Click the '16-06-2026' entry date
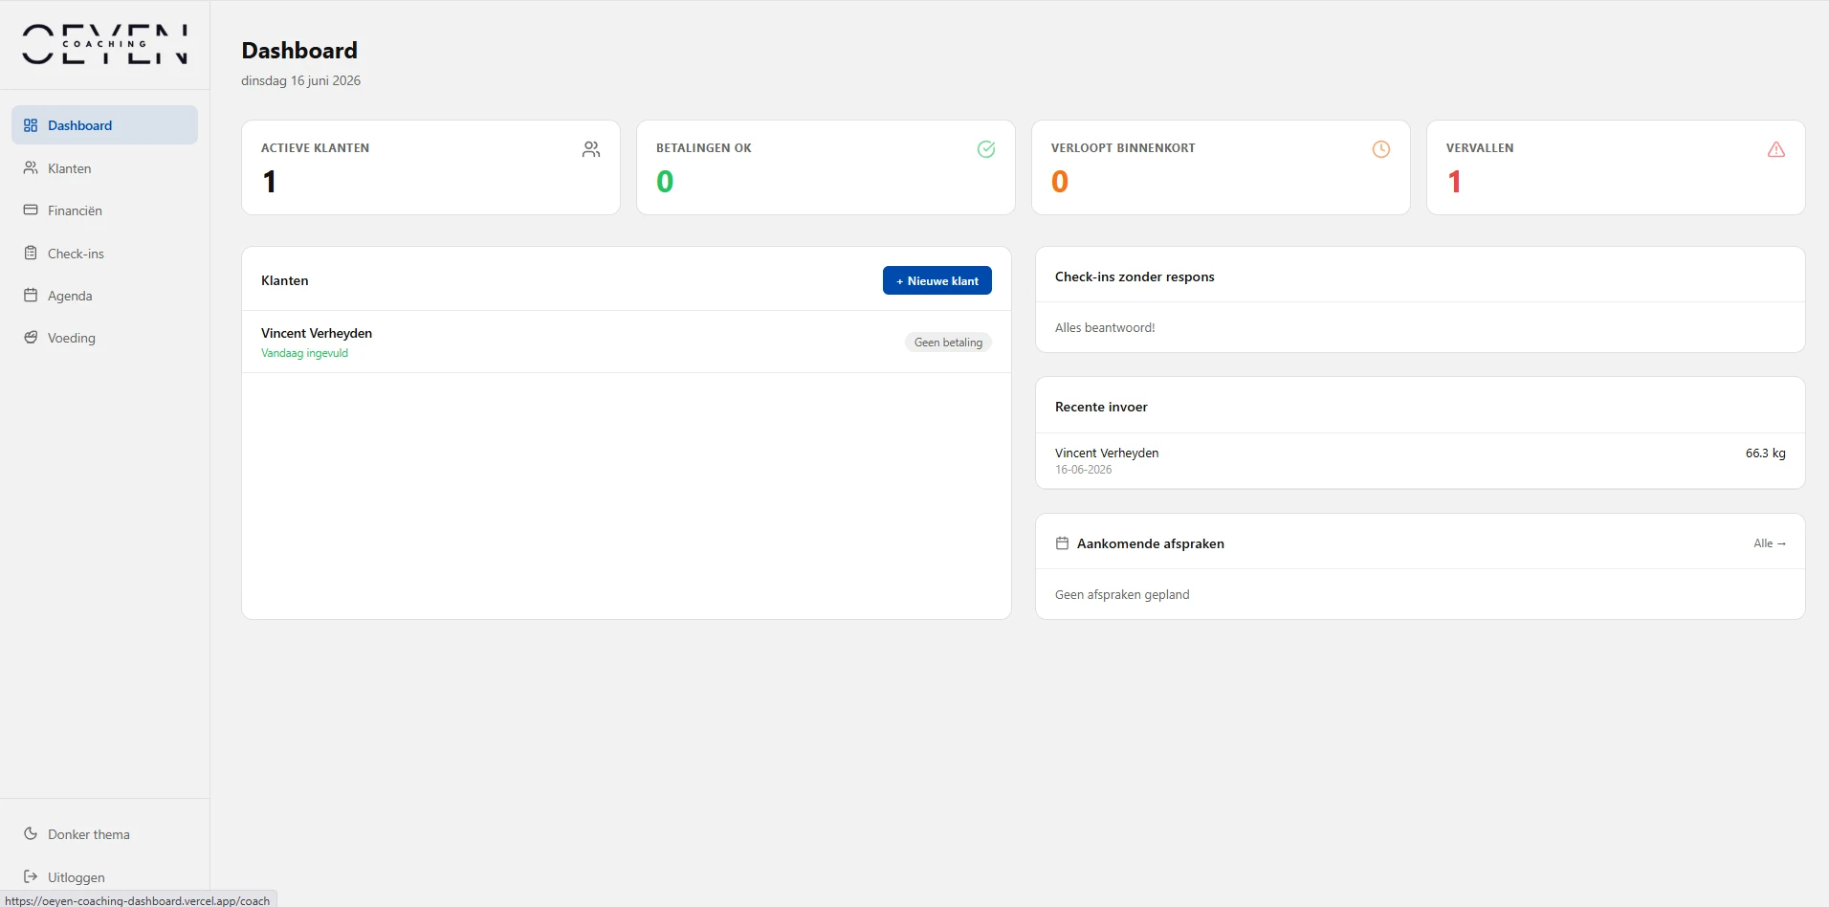 1083,470
